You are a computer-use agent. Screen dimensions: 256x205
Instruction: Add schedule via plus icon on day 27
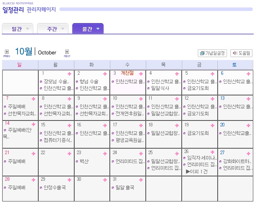248,153
